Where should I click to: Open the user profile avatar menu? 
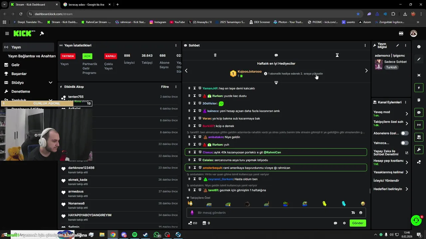(x=413, y=34)
